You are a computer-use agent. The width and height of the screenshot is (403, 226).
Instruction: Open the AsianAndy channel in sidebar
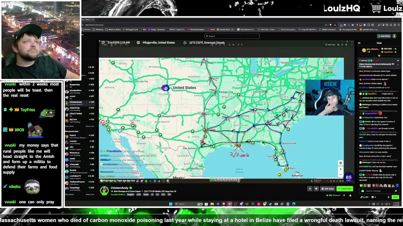[79, 109]
